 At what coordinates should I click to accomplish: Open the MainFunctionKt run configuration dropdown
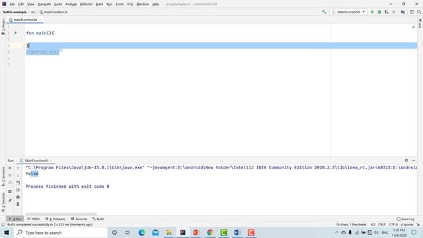pyautogui.click(x=348, y=12)
